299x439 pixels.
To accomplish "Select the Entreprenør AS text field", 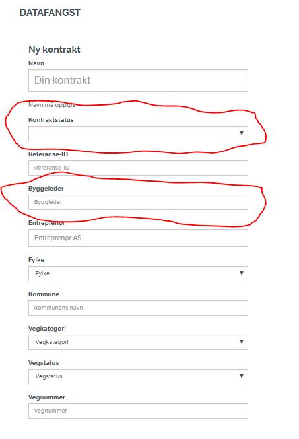I will point(138,238).
